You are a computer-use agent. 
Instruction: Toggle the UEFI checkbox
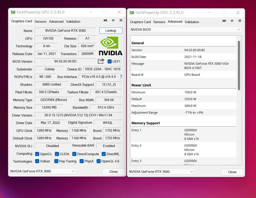pos(110,62)
